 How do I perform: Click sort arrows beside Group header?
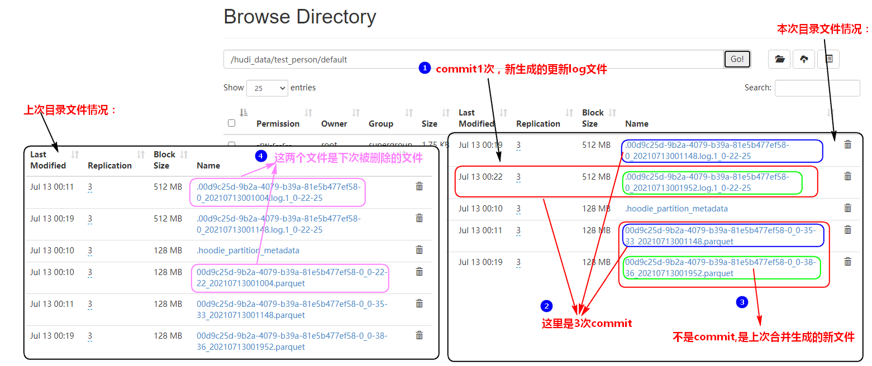[x=409, y=113]
